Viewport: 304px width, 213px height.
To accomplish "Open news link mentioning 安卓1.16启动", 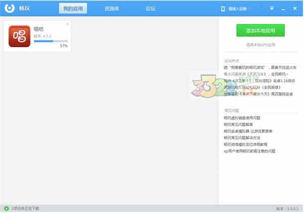I will point(259,80).
